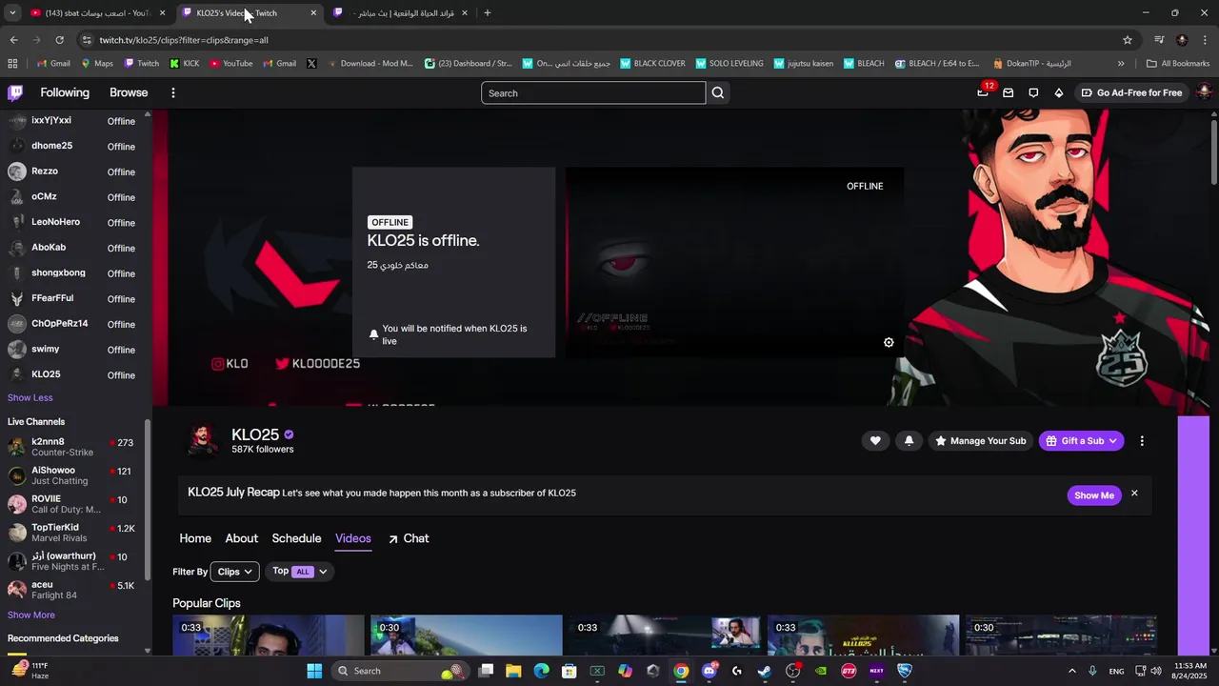This screenshot has height=686, width=1219.
Task: Open Steam from the taskbar
Action: pos(765,671)
